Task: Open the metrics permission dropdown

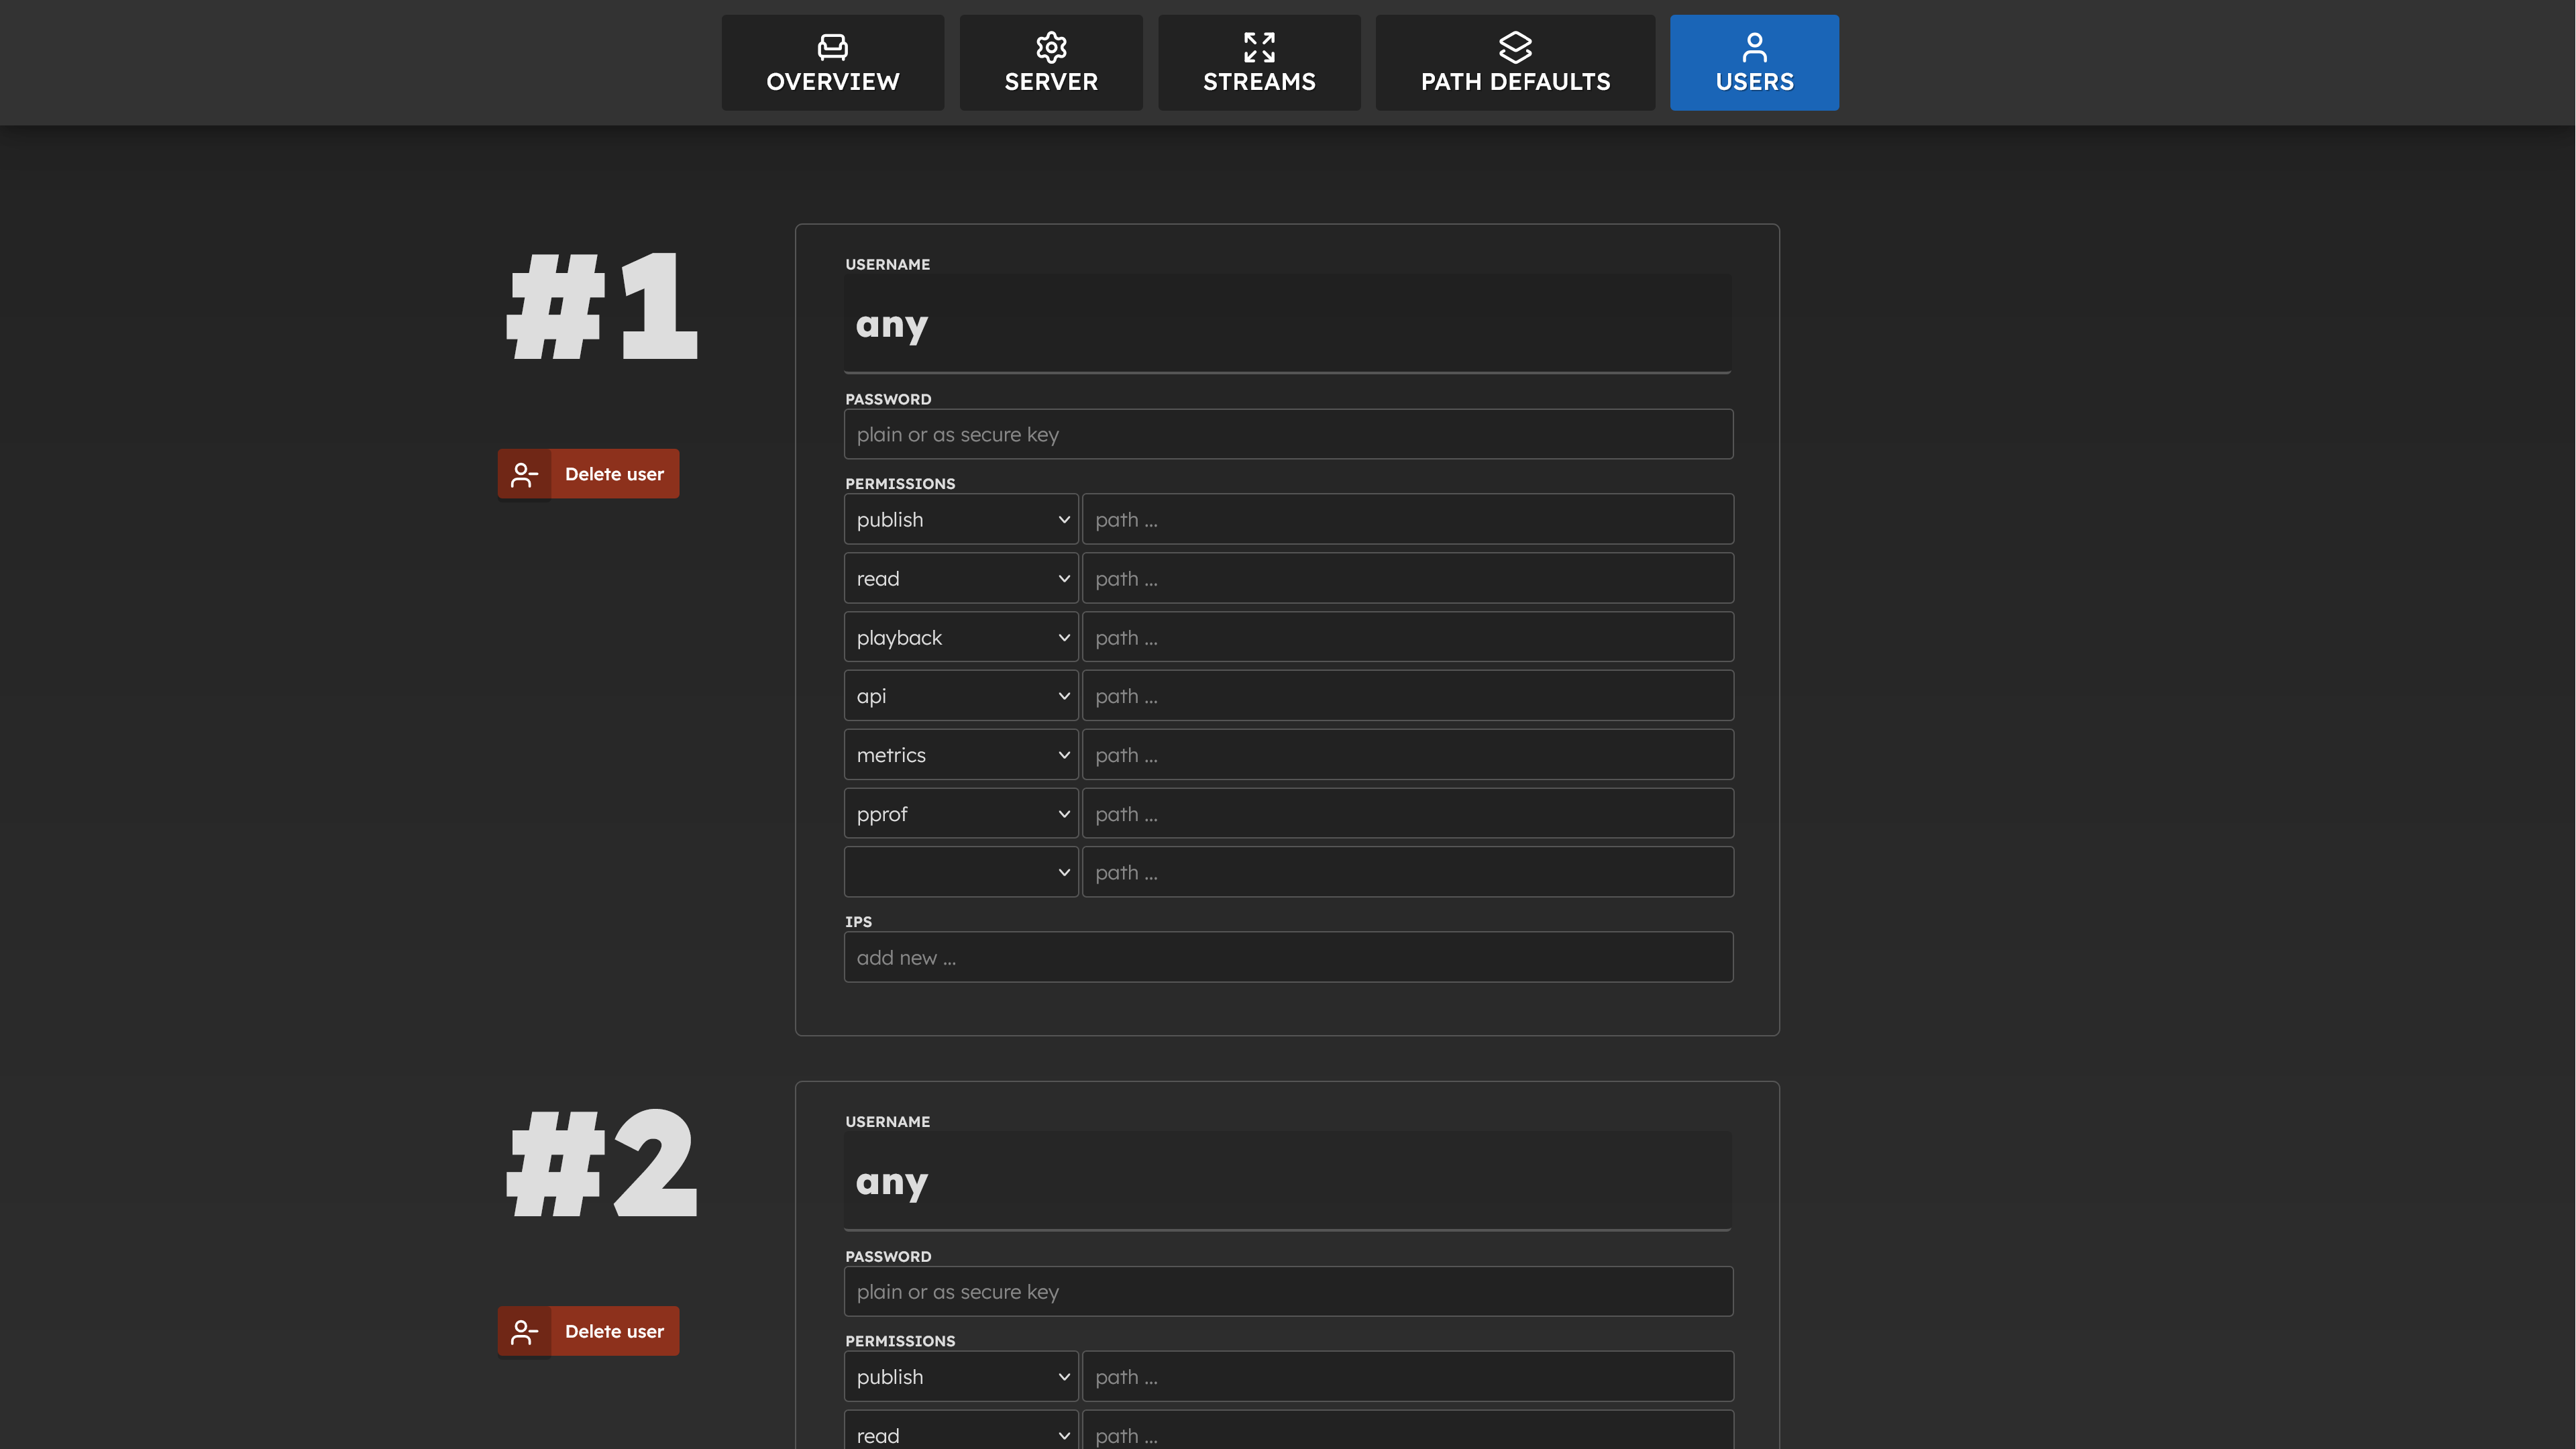Action: pyautogui.click(x=960, y=755)
